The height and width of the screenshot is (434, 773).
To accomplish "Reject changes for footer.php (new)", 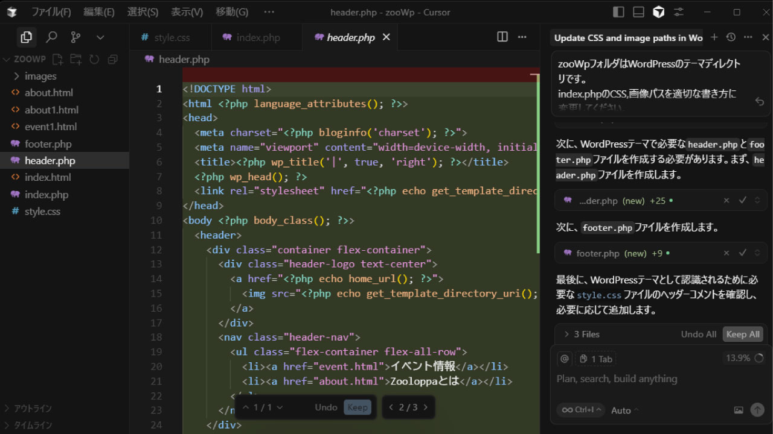I will 726,253.
